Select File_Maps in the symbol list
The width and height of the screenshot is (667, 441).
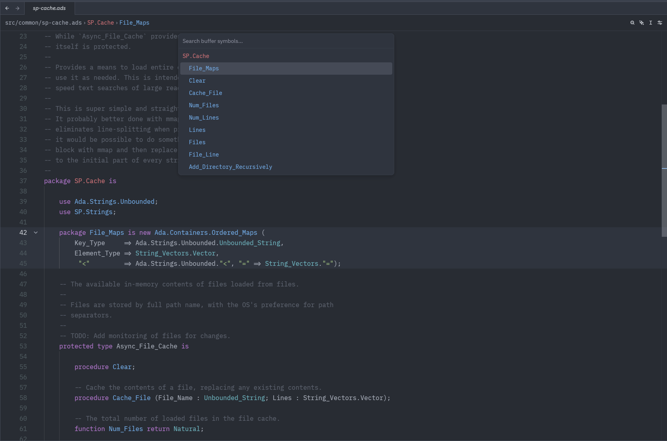tap(204, 68)
